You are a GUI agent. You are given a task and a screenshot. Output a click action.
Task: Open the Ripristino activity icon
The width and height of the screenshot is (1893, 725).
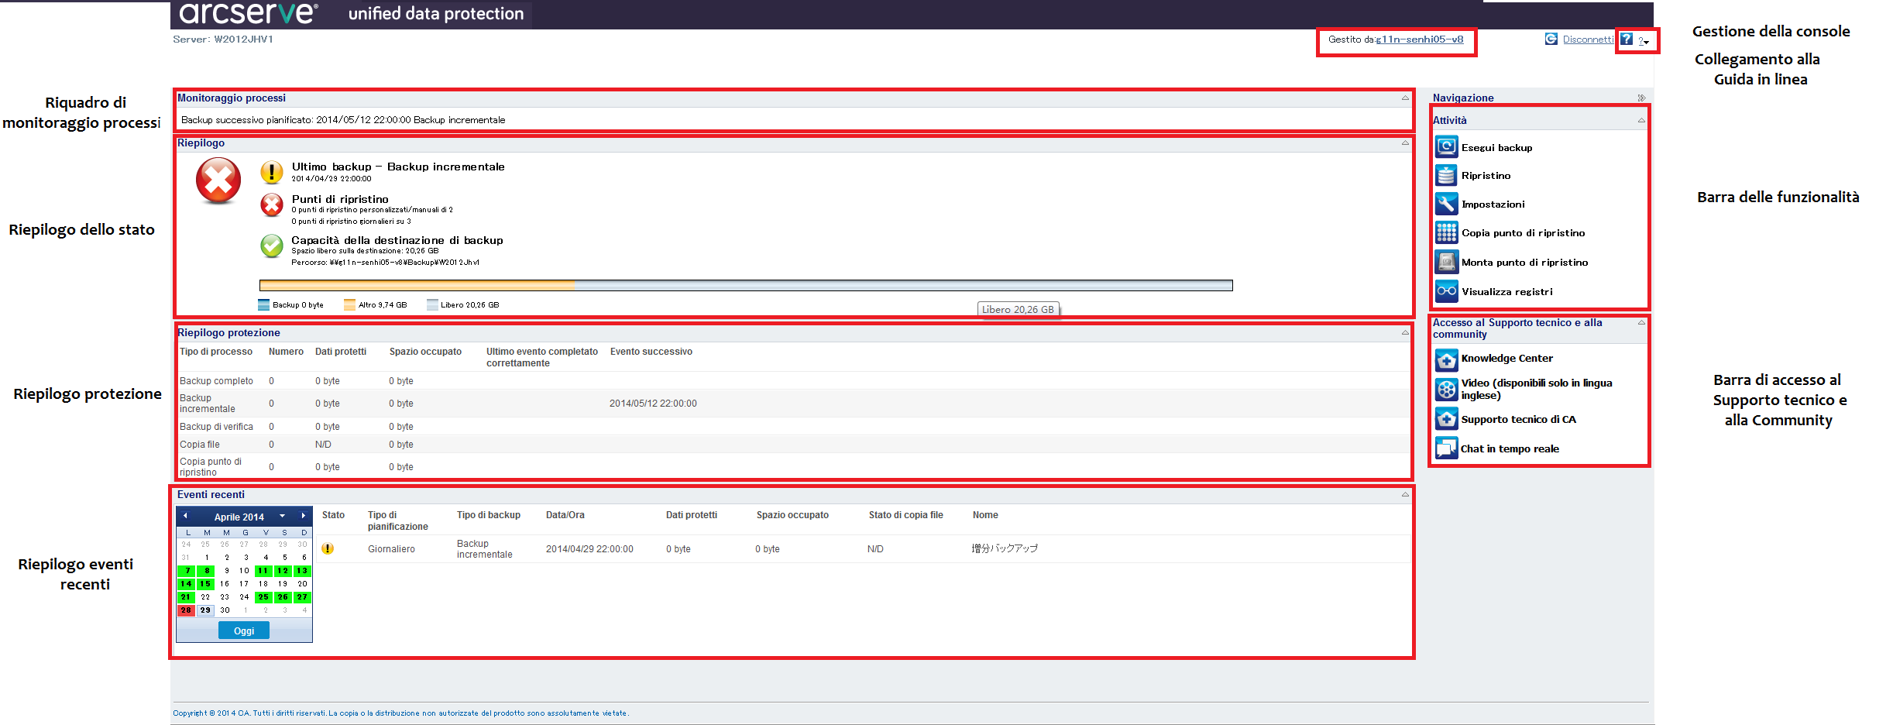(1446, 175)
